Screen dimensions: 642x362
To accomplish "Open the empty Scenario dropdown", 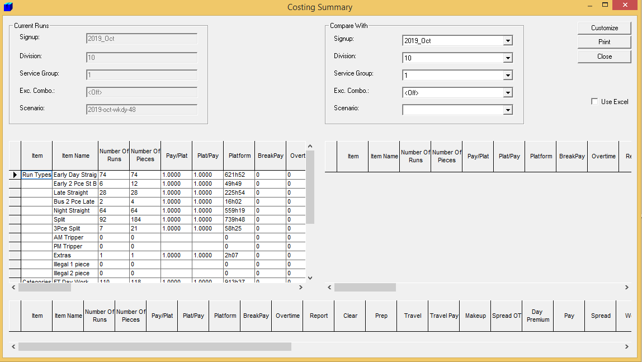I will (x=508, y=110).
